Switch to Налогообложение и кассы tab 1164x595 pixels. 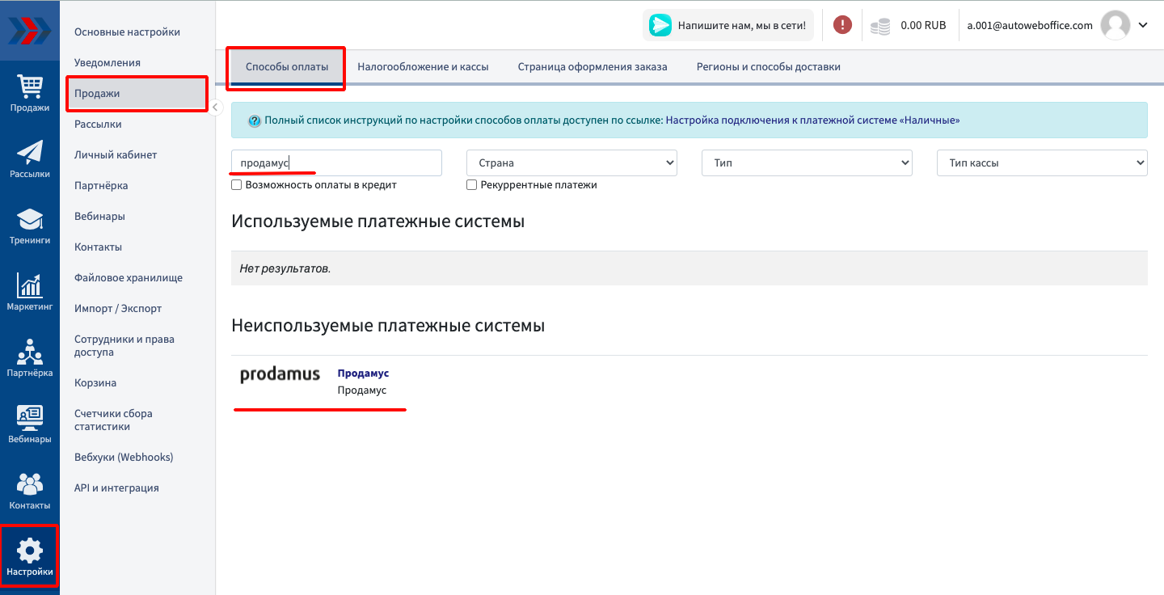coord(423,67)
